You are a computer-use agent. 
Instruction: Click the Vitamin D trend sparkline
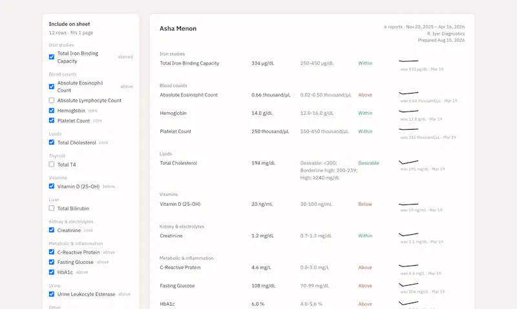pos(408,204)
